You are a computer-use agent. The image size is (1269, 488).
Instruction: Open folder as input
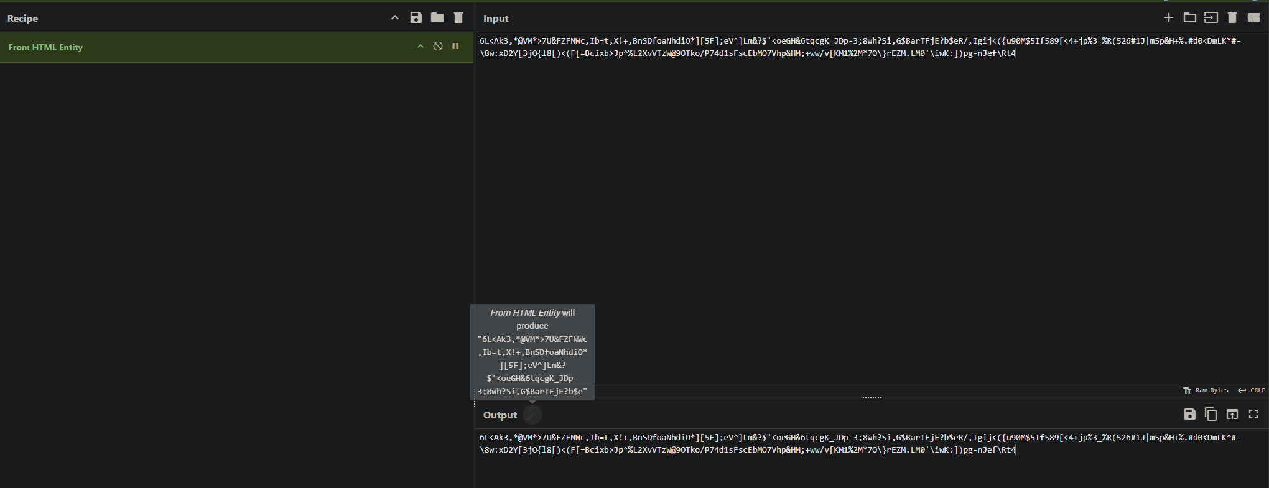1190,18
